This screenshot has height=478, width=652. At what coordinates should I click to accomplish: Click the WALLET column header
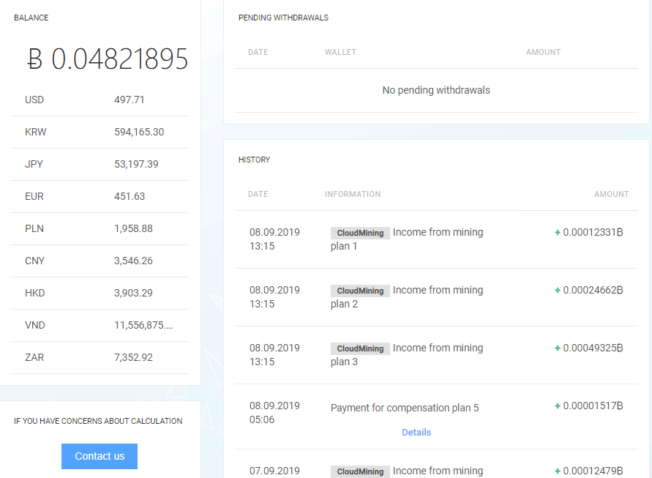pos(340,52)
